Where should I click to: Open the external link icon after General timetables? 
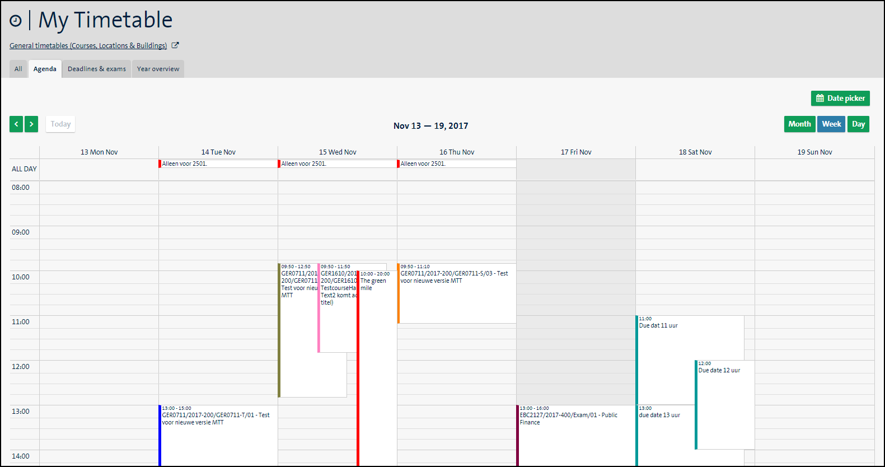tap(175, 45)
